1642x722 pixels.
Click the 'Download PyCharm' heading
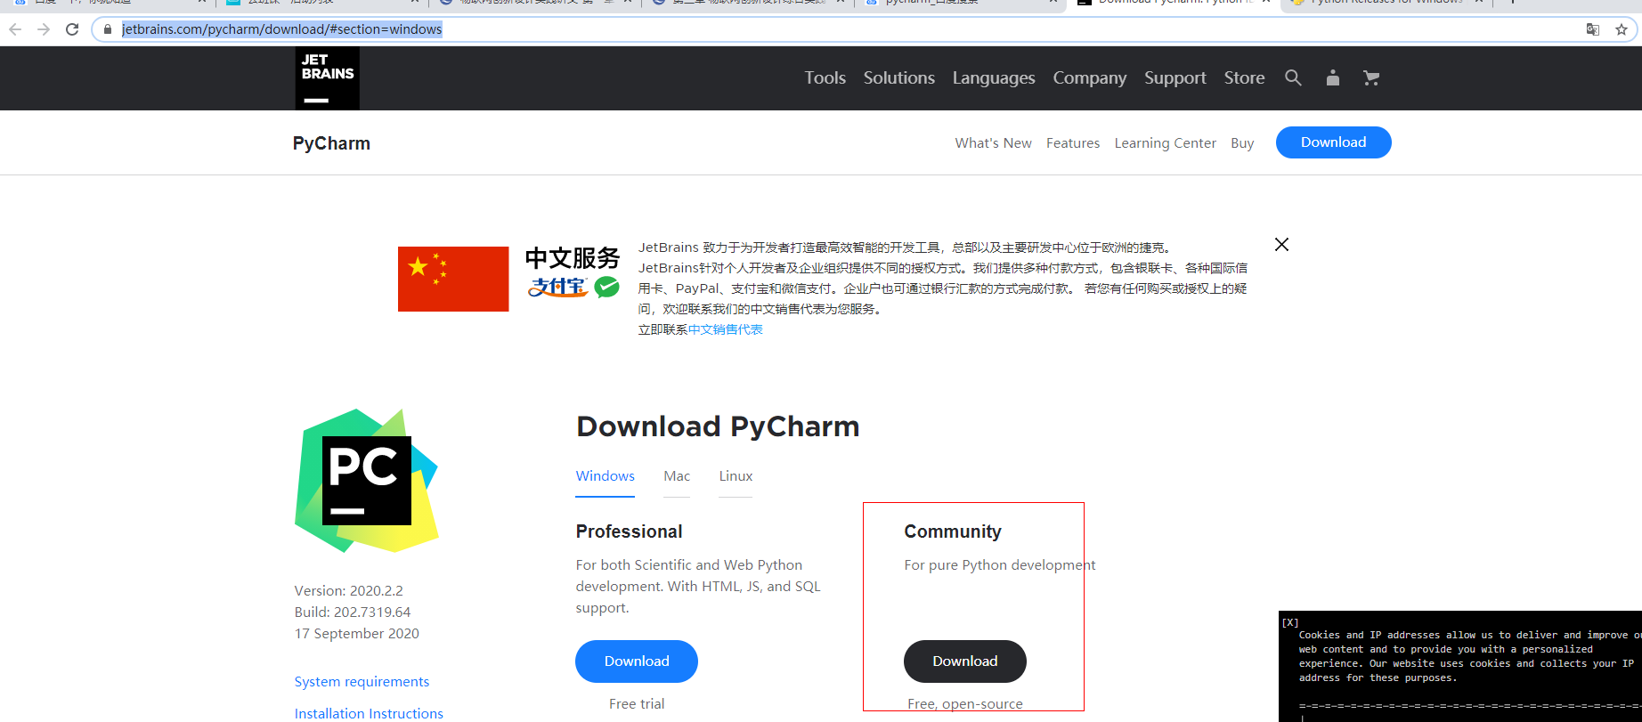[718, 426]
